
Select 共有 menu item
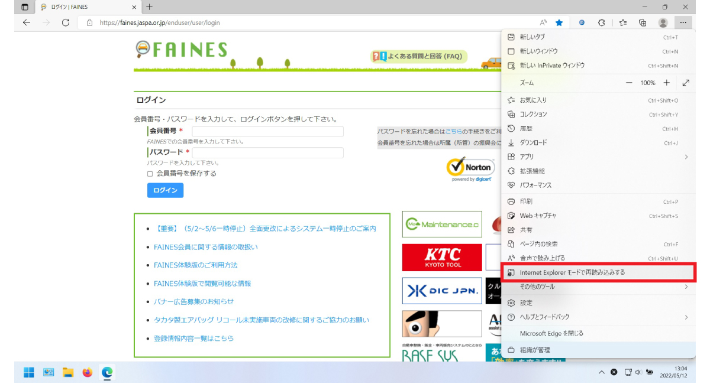click(598, 230)
